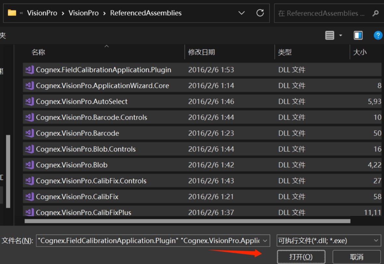This screenshot has height=264, width=384.
Task: Click date 2016/2/6 1:46 cell
Action: coord(211,102)
